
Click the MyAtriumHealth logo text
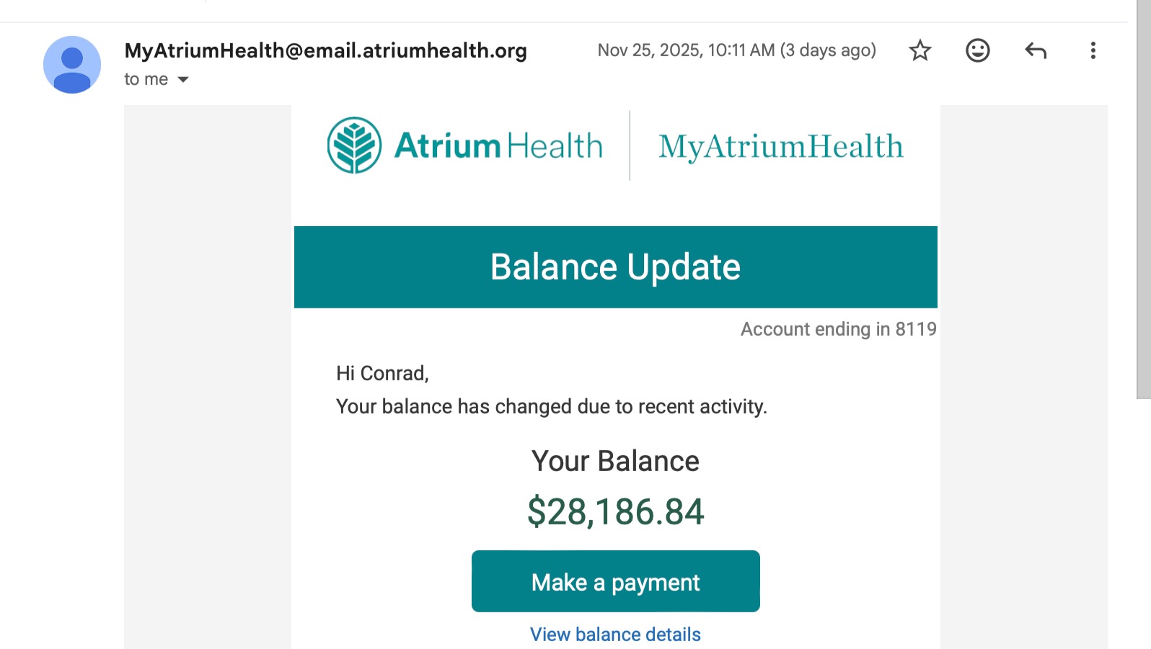pos(780,147)
